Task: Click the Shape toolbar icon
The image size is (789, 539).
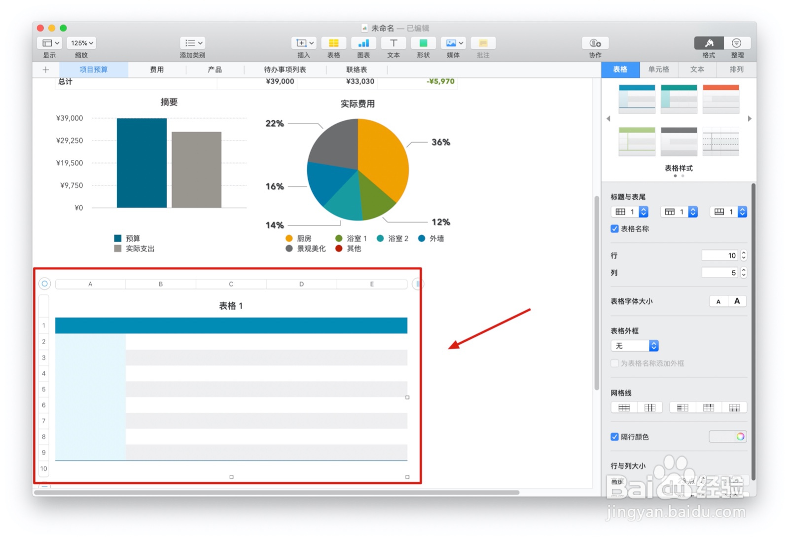Action: 423,43
